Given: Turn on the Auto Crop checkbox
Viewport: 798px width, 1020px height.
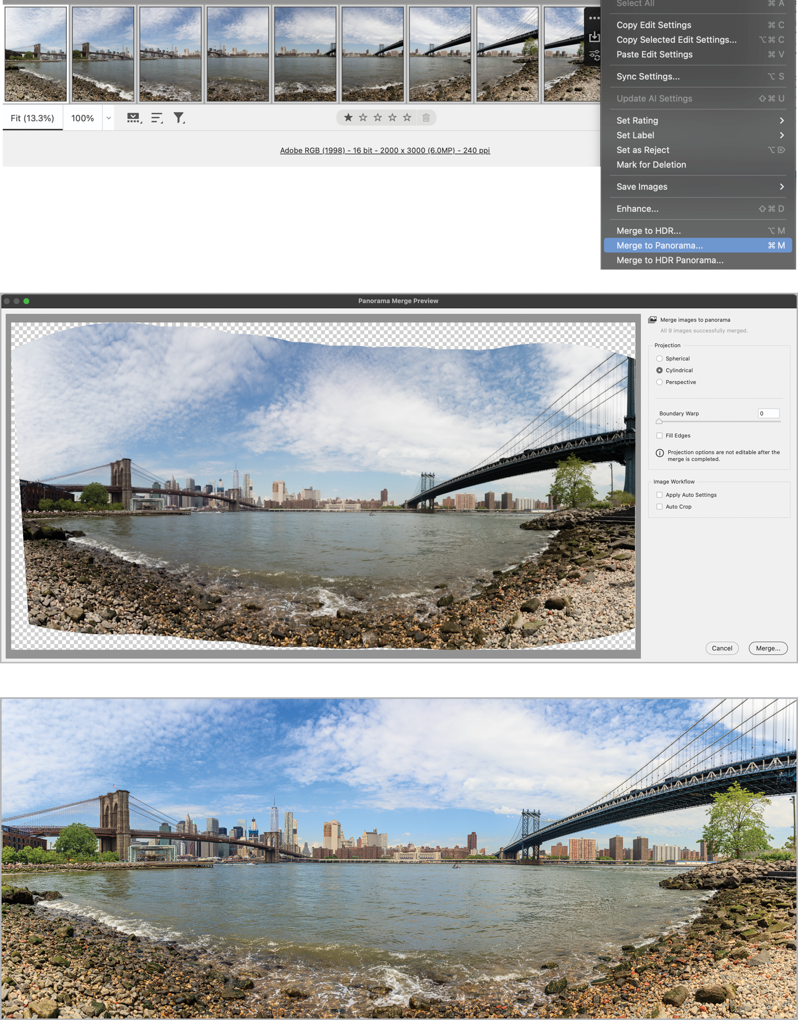Looking at the screenshot, I should (659, 507).
